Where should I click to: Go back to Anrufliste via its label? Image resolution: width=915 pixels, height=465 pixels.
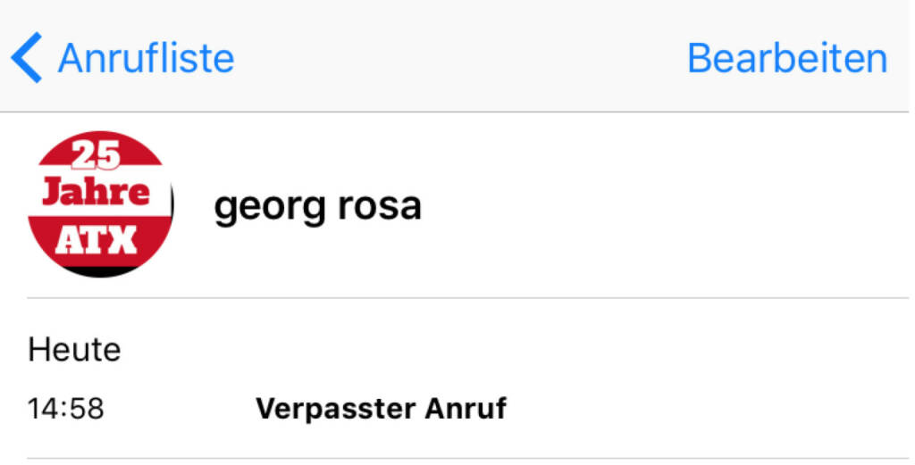tap(146, 59)
